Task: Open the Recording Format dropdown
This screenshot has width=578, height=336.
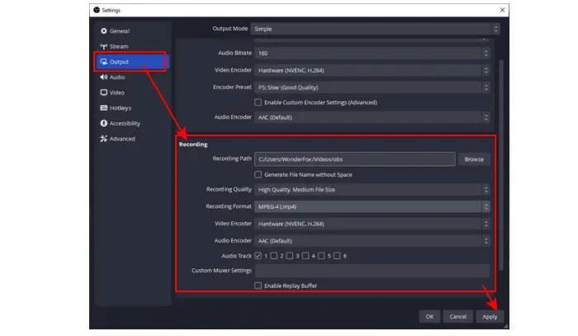Action: (x=372, y=206)
